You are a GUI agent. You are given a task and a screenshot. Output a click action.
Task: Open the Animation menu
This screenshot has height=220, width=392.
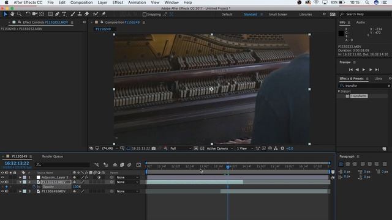(x=137, y=2)
